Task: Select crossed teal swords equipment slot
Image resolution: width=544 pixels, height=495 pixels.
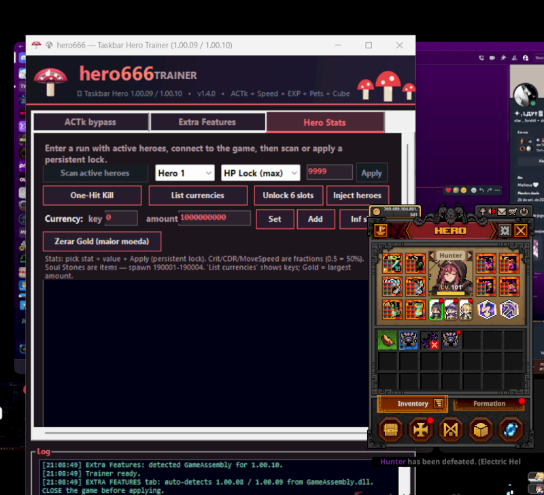Action: pyautogui.click(x=392, y=264)
